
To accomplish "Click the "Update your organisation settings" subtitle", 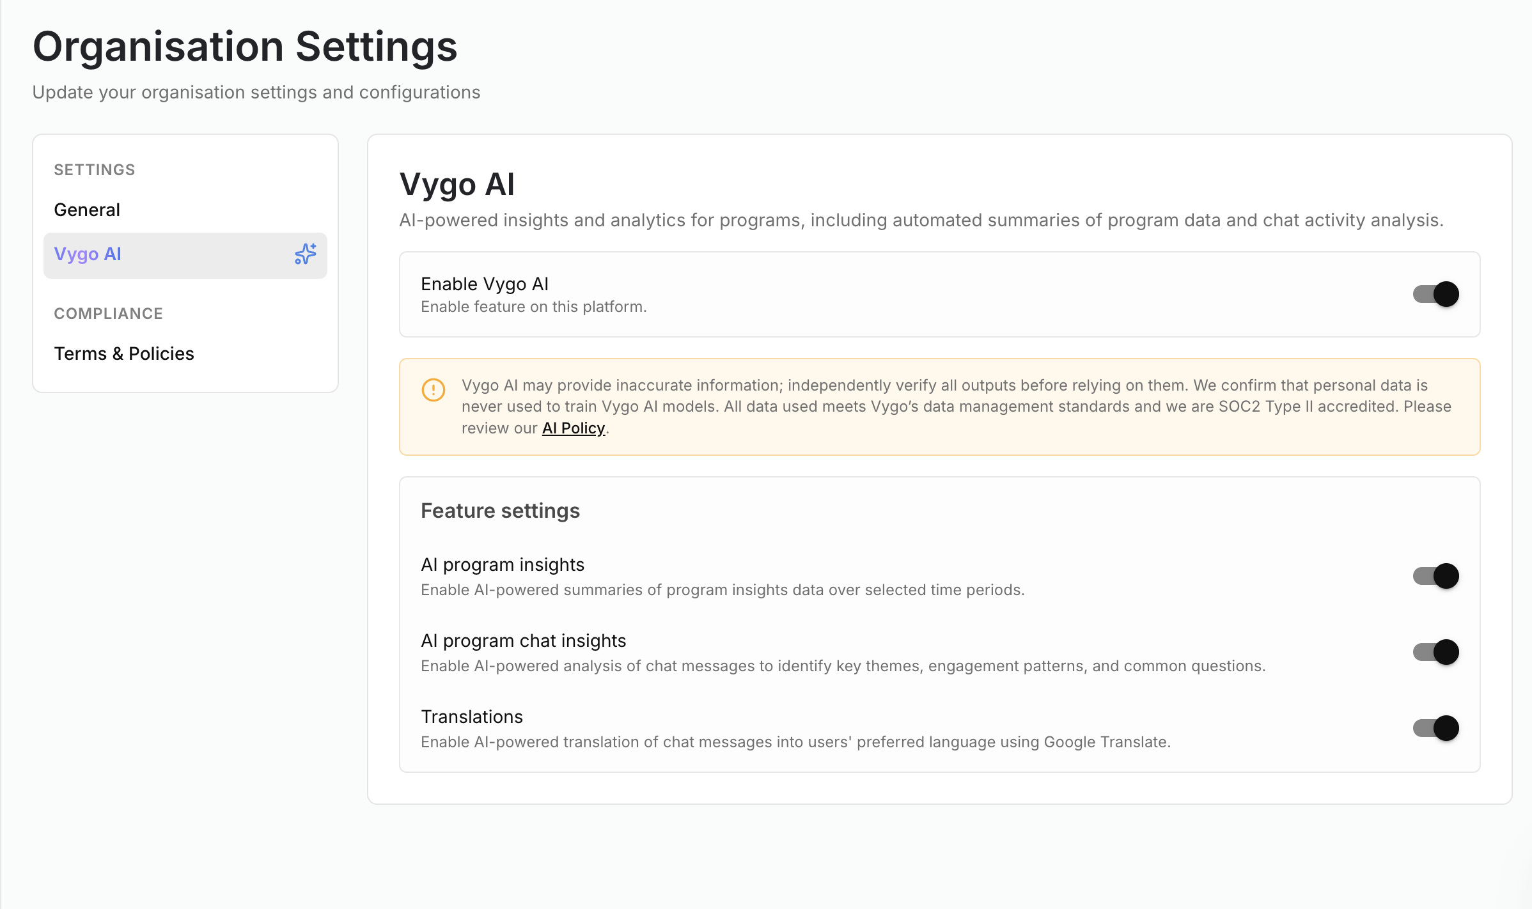I will click(256, 93).
